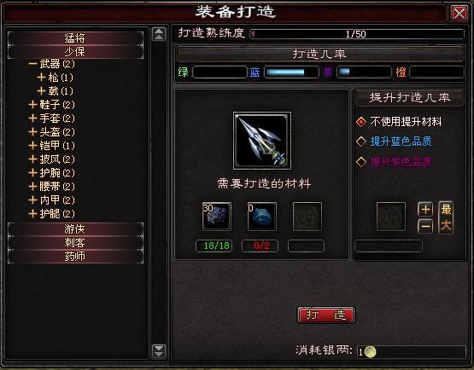Click the empty boost material slot
The image size is (474, 370).
(391, 217)
